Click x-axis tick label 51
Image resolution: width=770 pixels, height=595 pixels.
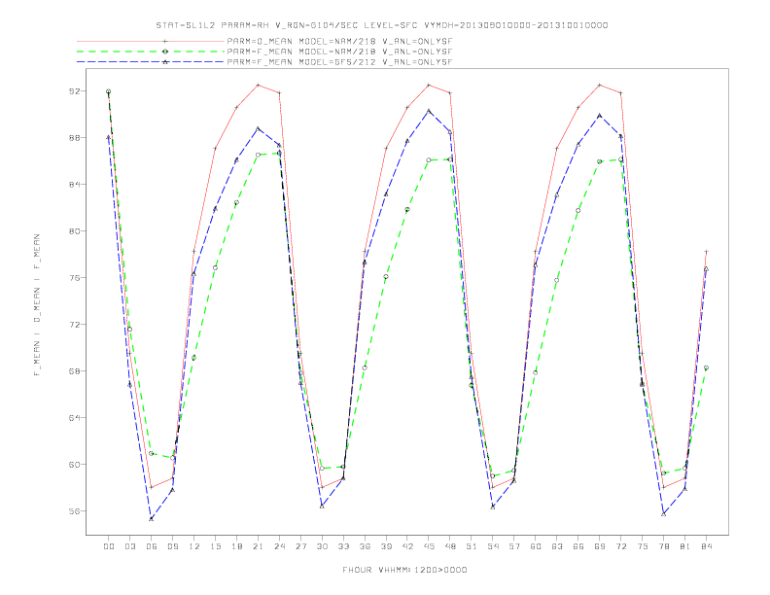(x=472, y=546)
